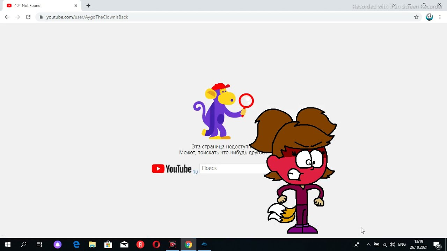The height and width of the screenshot is (251, 447).
Task: Open Yandex browser from taskbar
Action: 140,244
